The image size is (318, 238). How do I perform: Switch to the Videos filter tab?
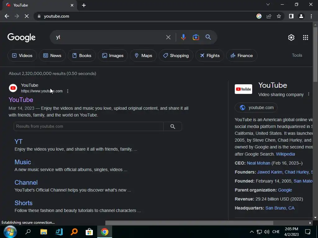pos(22,55)
